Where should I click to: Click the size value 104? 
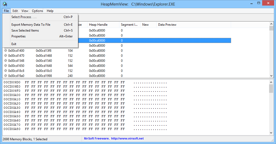coord(70,51)
